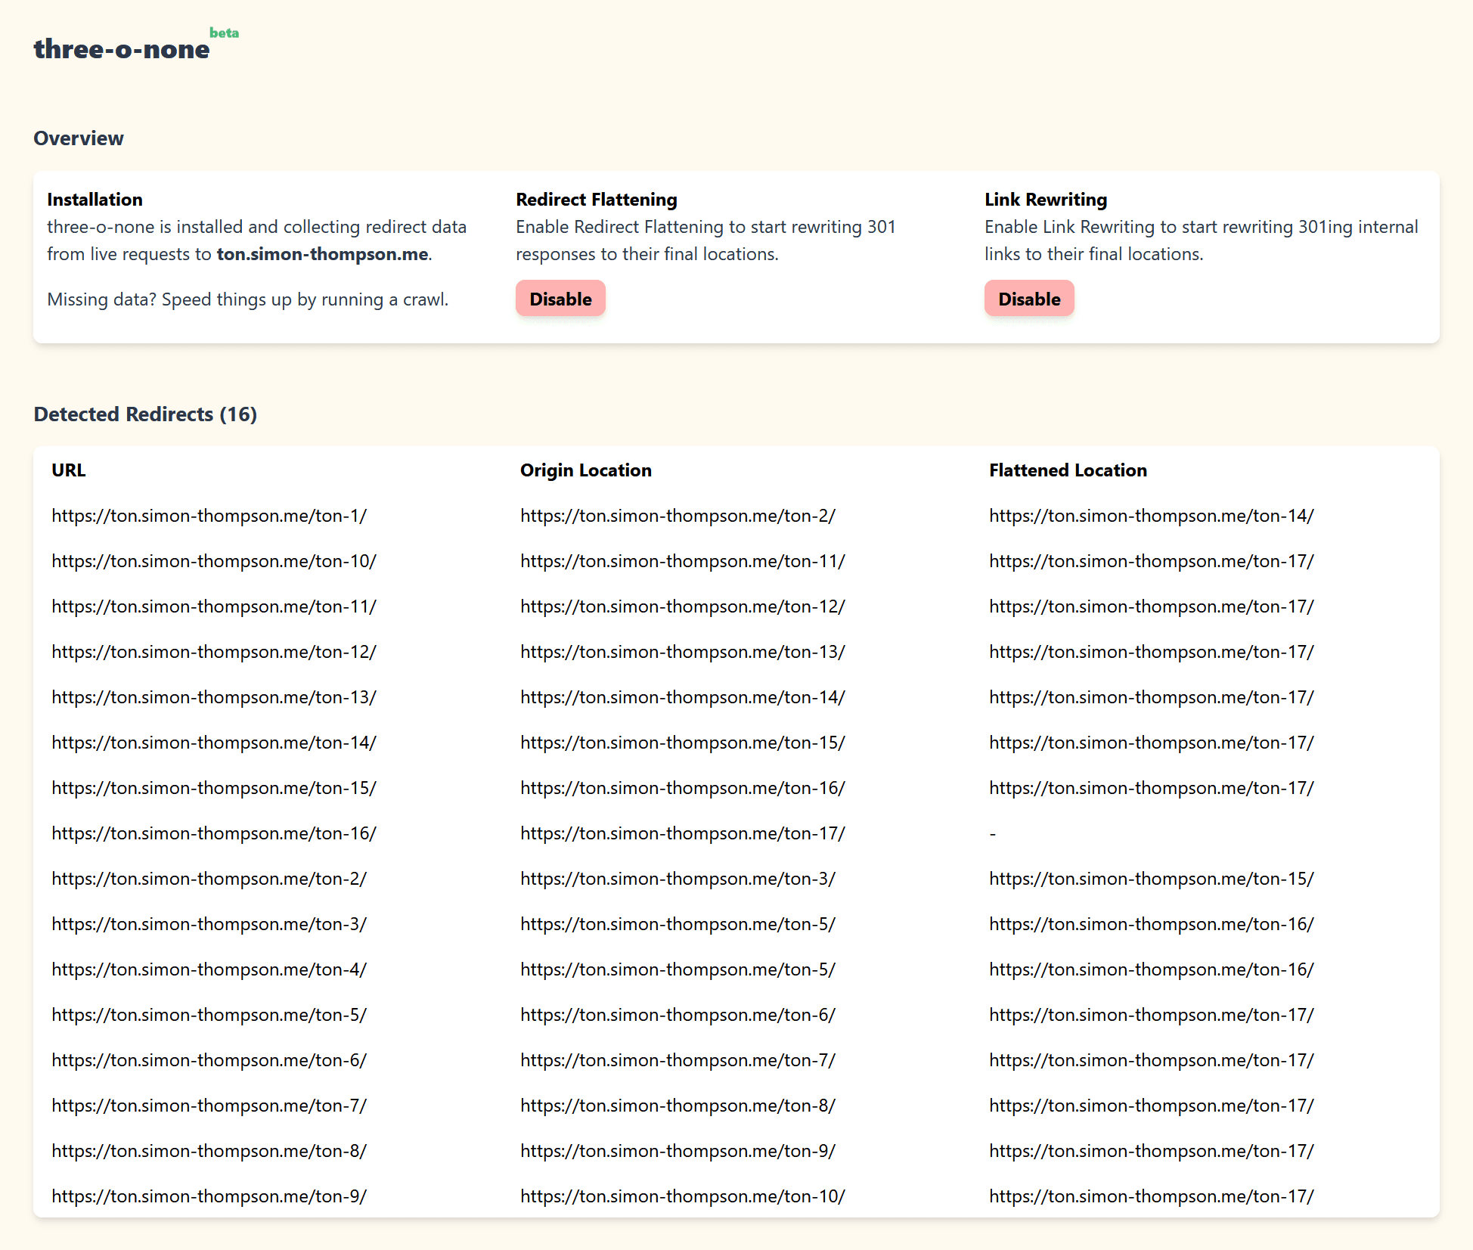Click the ton.simon-thompson.me domain in Installation
The image size is (1473, 1250).
tap(323, 254)
